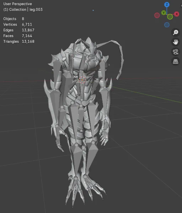Click the negative Z blue gizmo circle
Screen dimensions: 182x213
[x=167, y=25]
